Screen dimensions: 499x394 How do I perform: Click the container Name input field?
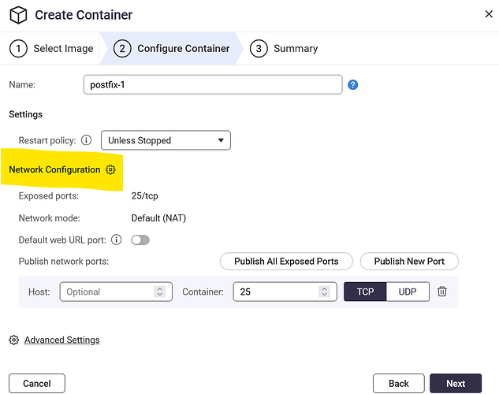coord(212,84)
